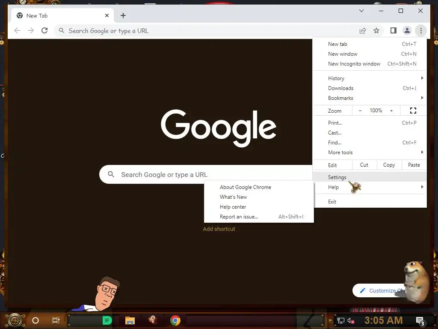This screenshot has height=329, width=438.
Task: Select New window menu item
Action: click(x=370, y=54)
